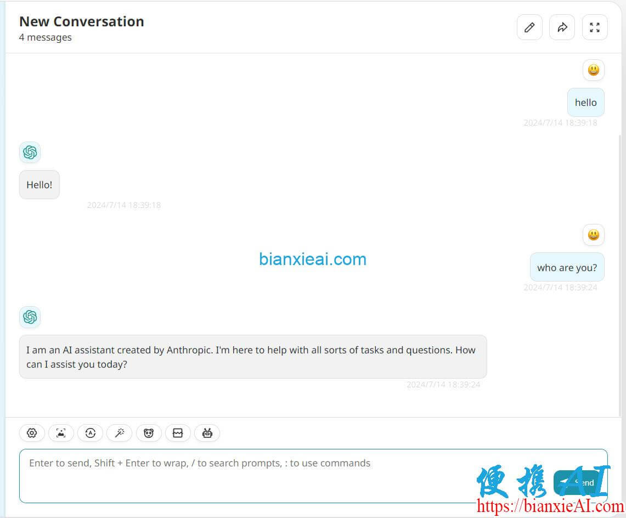Focus the message input text box
Viewport: 626px width, 518px height.
(313, 476)
